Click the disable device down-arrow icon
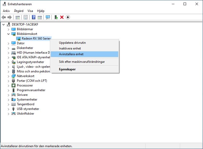Screen dimensions: 203x149 pyautogui.click(x=68, y=17)
